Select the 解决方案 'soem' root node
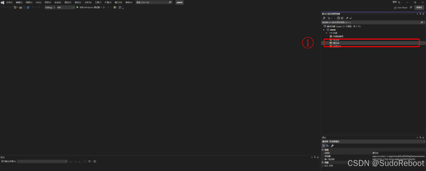The width and height of the screenshot is (426, 171). (342, 26)
